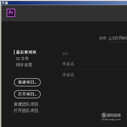Click the 新建项目 button

point(27,82)
